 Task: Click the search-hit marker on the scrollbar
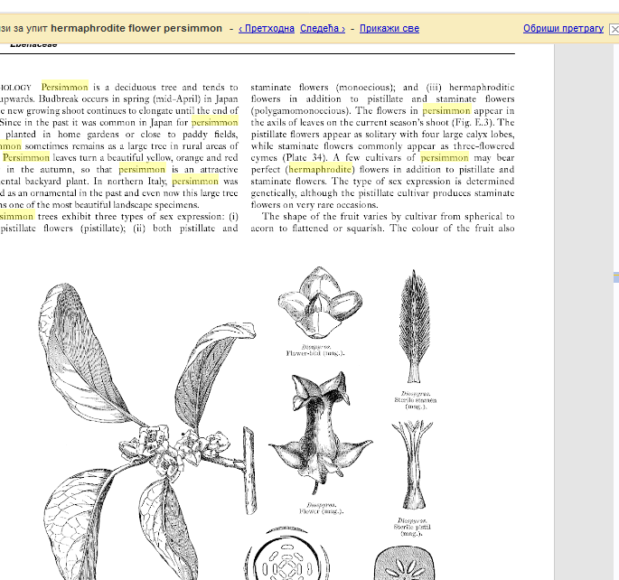pos(616,277)
